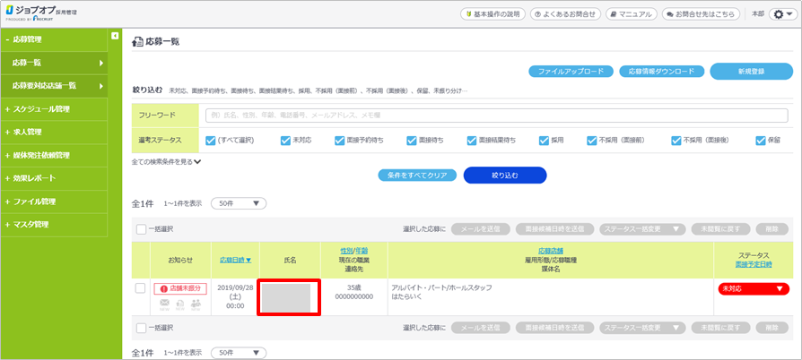This screenshot has height=360, width=802.
Task: Sort by the 応募日時 column header
Action: point(235,260)
